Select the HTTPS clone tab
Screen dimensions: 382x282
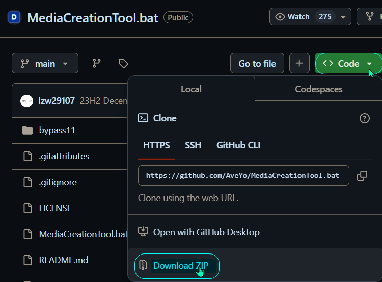[156, 145]
